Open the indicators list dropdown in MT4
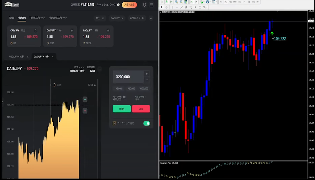315x180 pixels. [202, 2]
